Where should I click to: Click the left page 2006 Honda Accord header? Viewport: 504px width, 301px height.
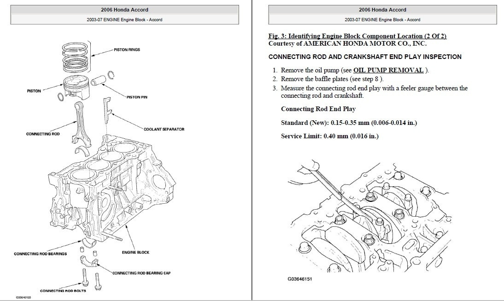coord(125,10)
